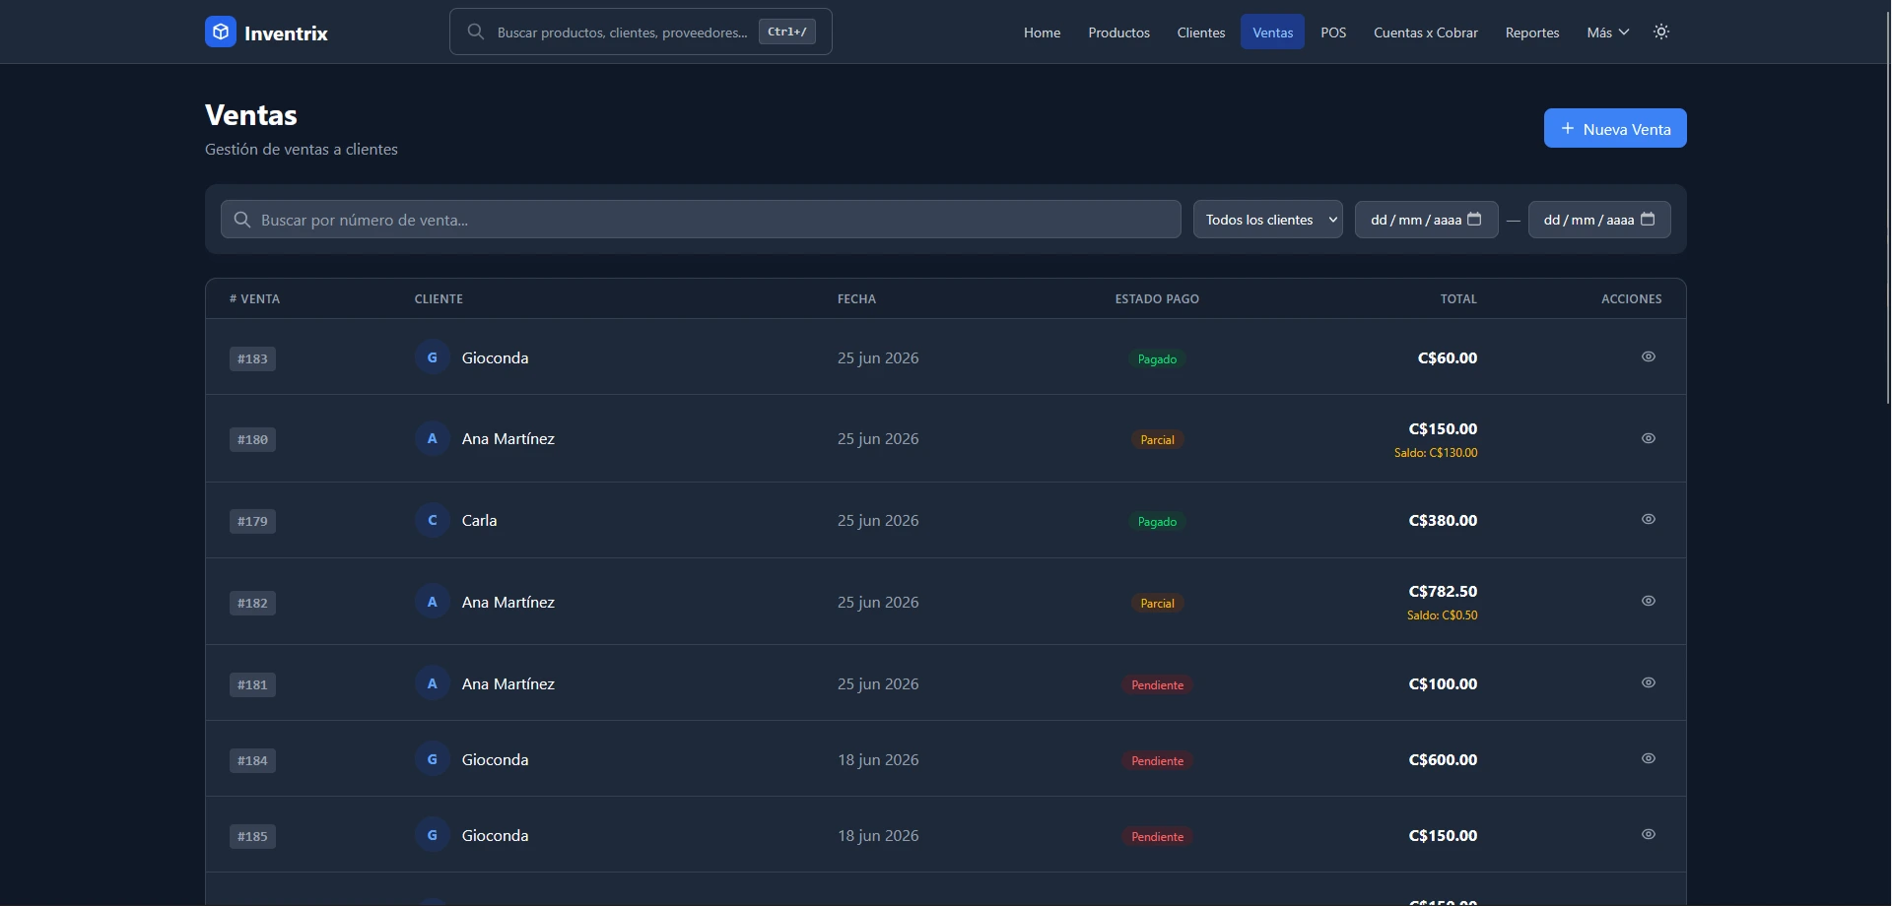View details of sale #180 via its eye icon
The height and width of the screenshot is (906, 1892).
(x=1649, y=438)
